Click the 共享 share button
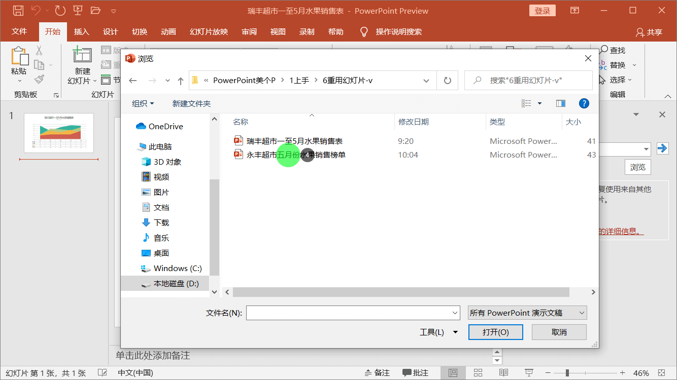 pos(649,32)
